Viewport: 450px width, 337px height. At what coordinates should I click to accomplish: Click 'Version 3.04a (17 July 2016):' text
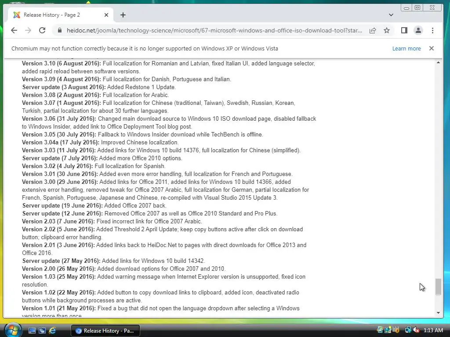coord(61,143)
